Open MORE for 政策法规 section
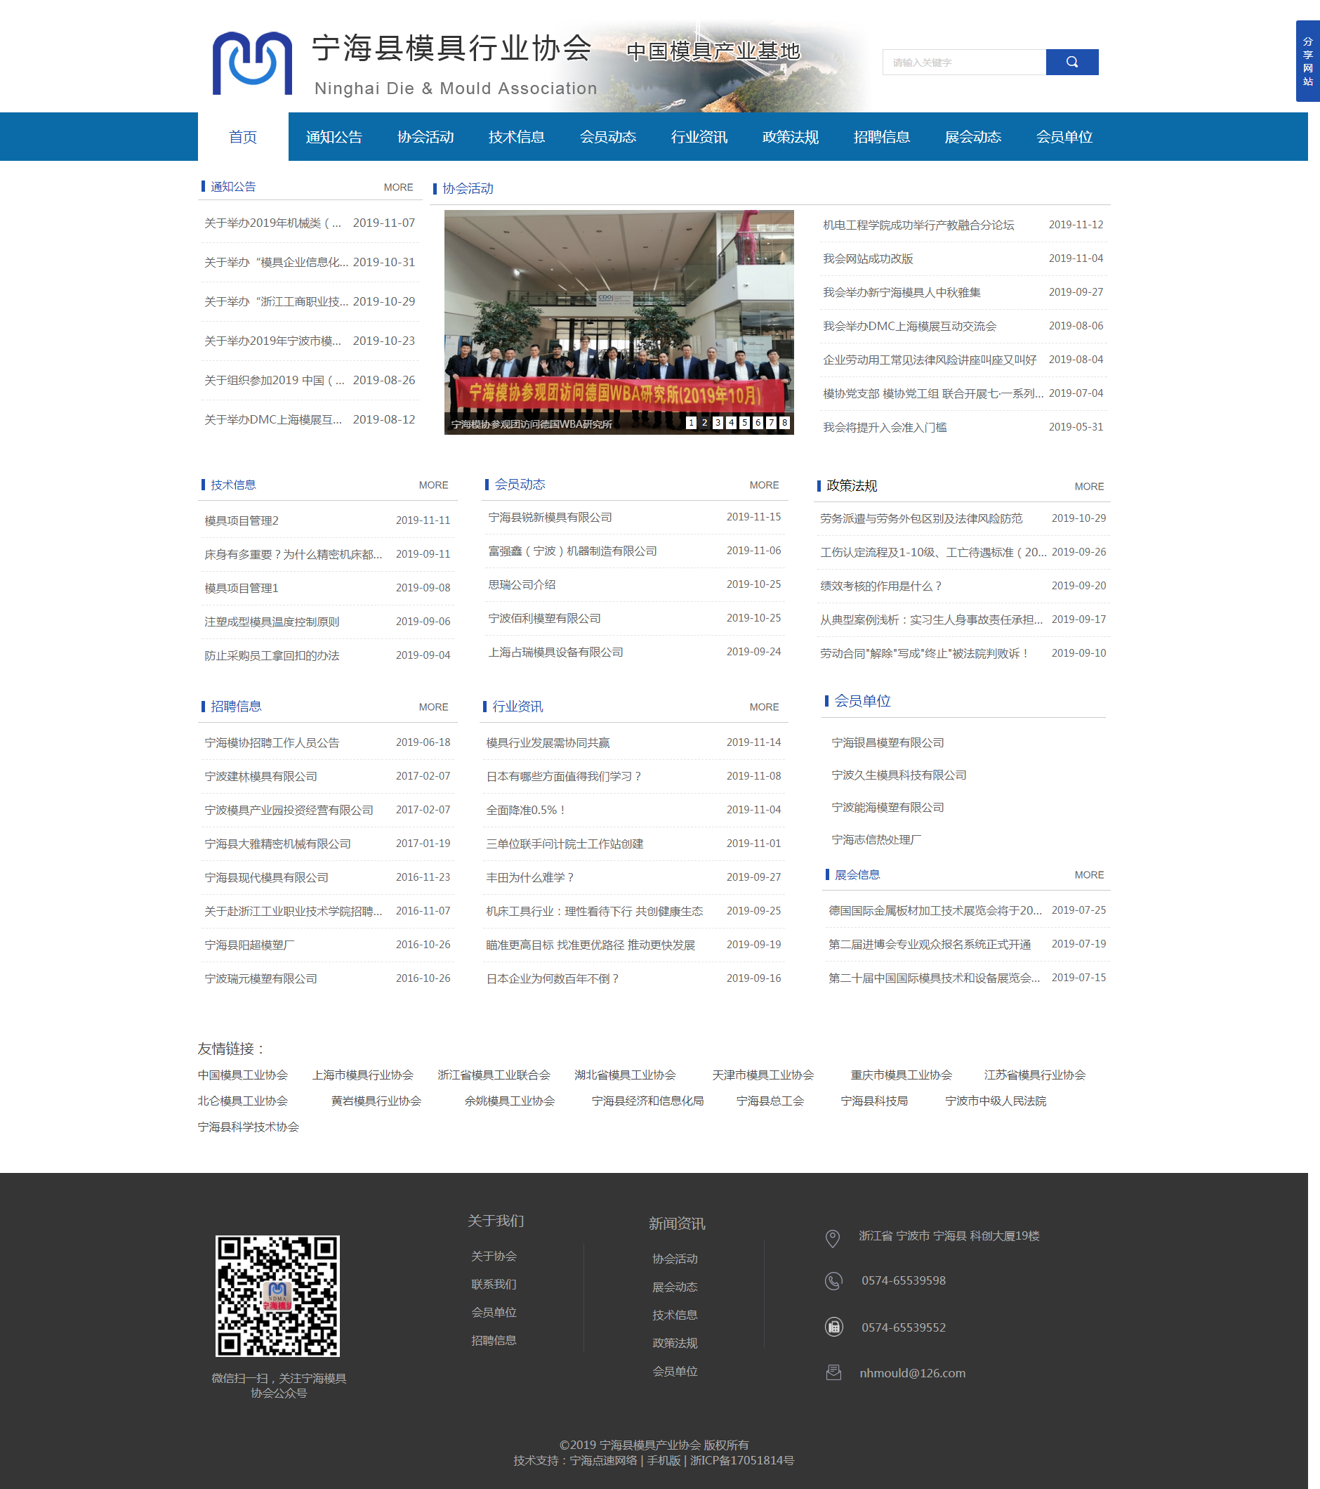1320x1489 pixels. 1088,487
